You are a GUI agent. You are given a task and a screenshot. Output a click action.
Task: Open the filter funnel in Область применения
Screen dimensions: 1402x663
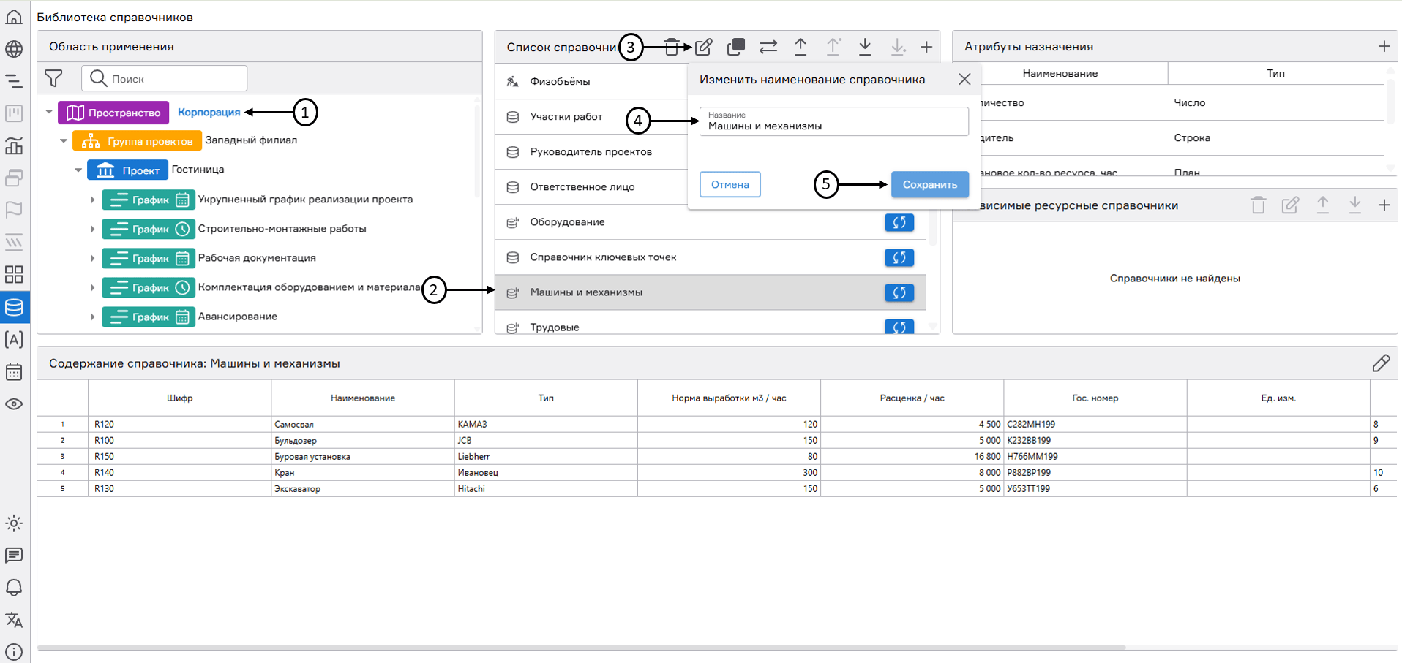[x=53, y=78]
